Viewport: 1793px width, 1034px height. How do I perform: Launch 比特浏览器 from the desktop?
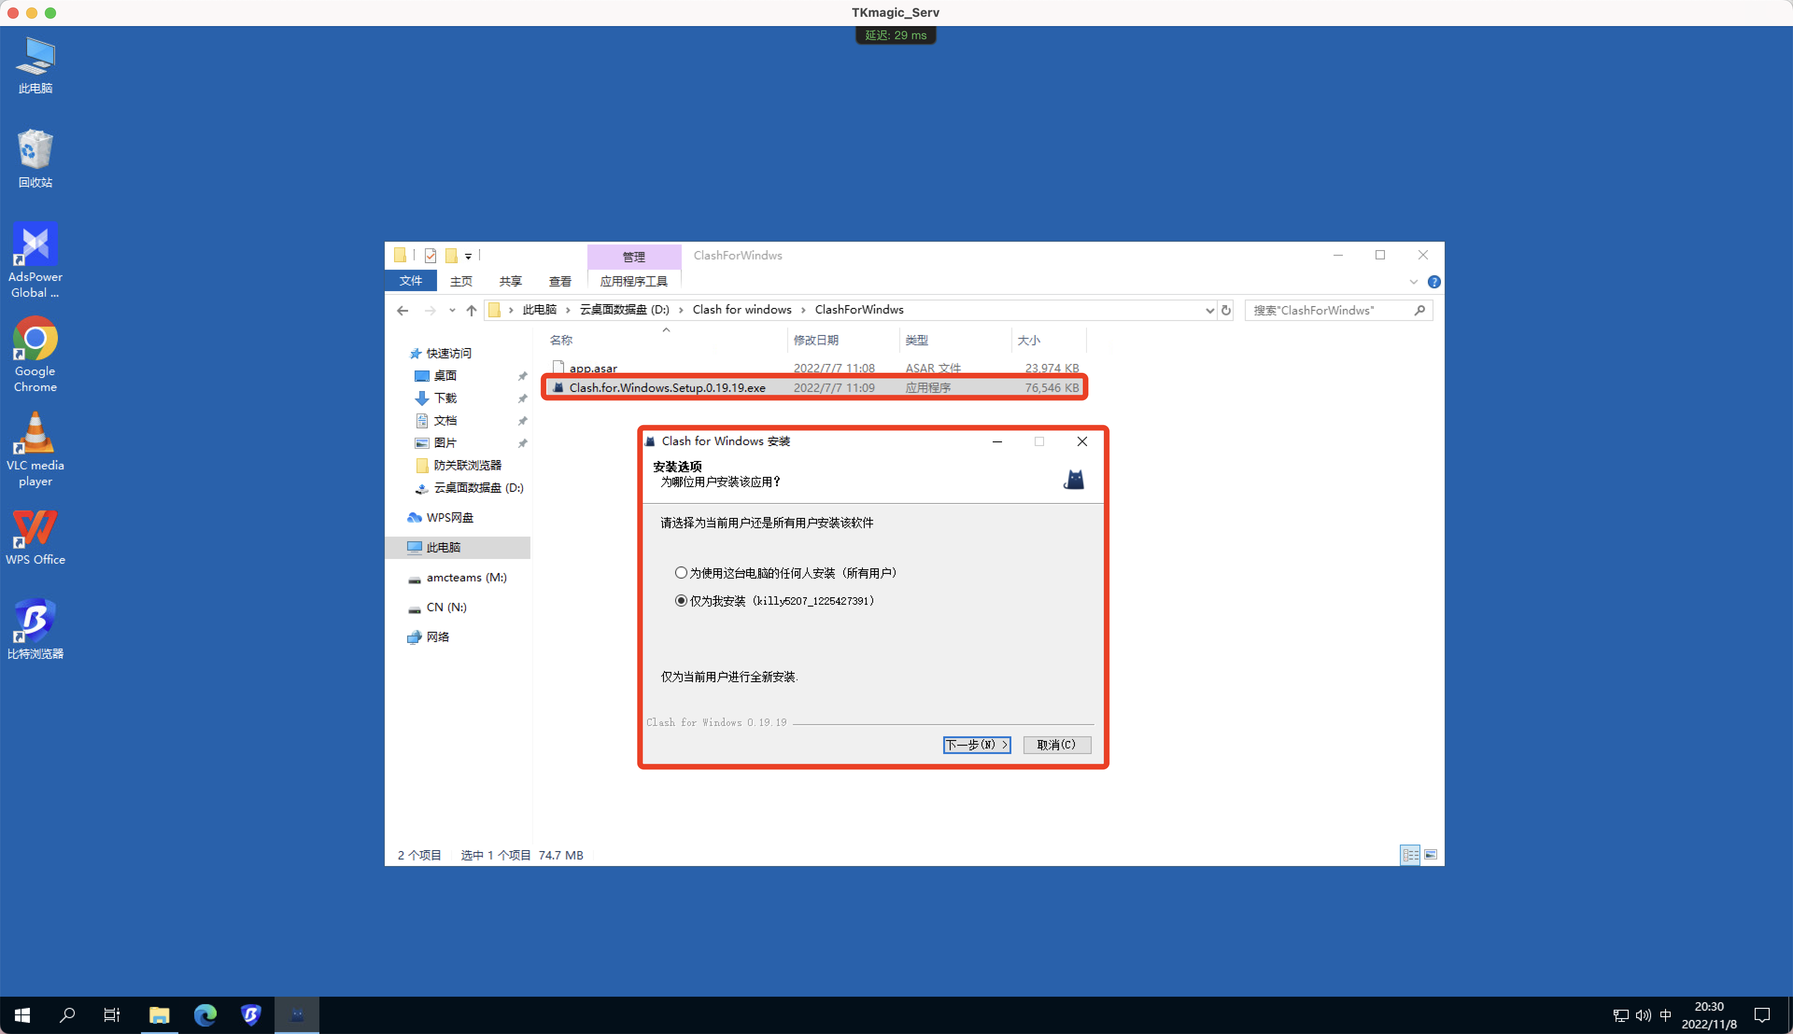coord(35,616)
